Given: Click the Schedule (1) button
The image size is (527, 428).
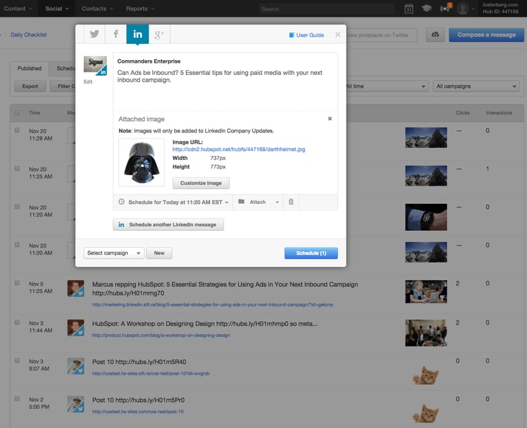Looking at the screenshot, I should coord(311,253).
